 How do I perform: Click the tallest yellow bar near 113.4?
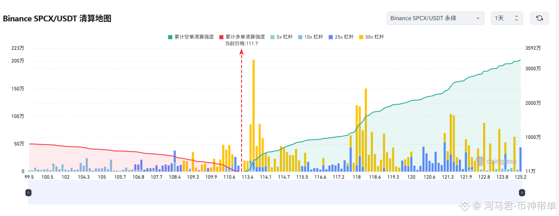[x=254, y=115]
